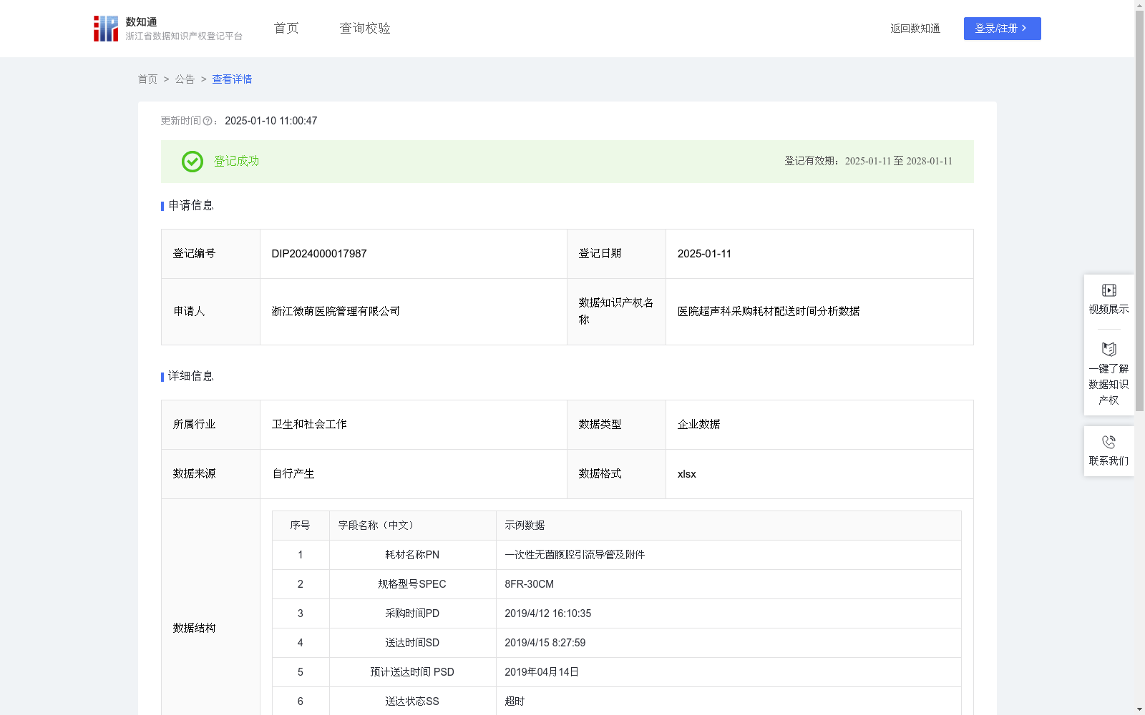Image resolution: width=1145 pixels, height=715 pixels.
Task: Select the update time 2025-01-10 11:00:47
Action: point(271,121)
